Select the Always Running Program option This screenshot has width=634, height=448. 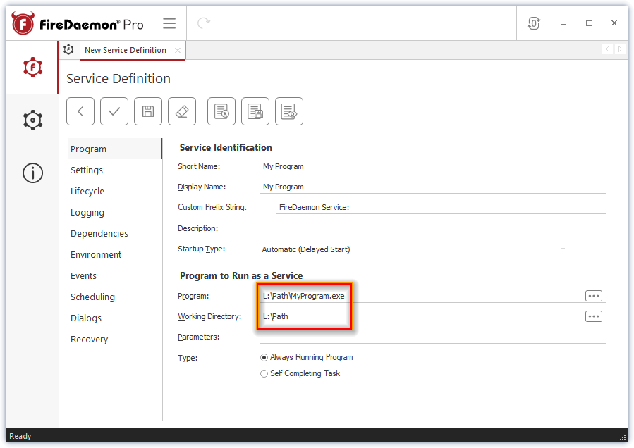(x=264, y=357)
